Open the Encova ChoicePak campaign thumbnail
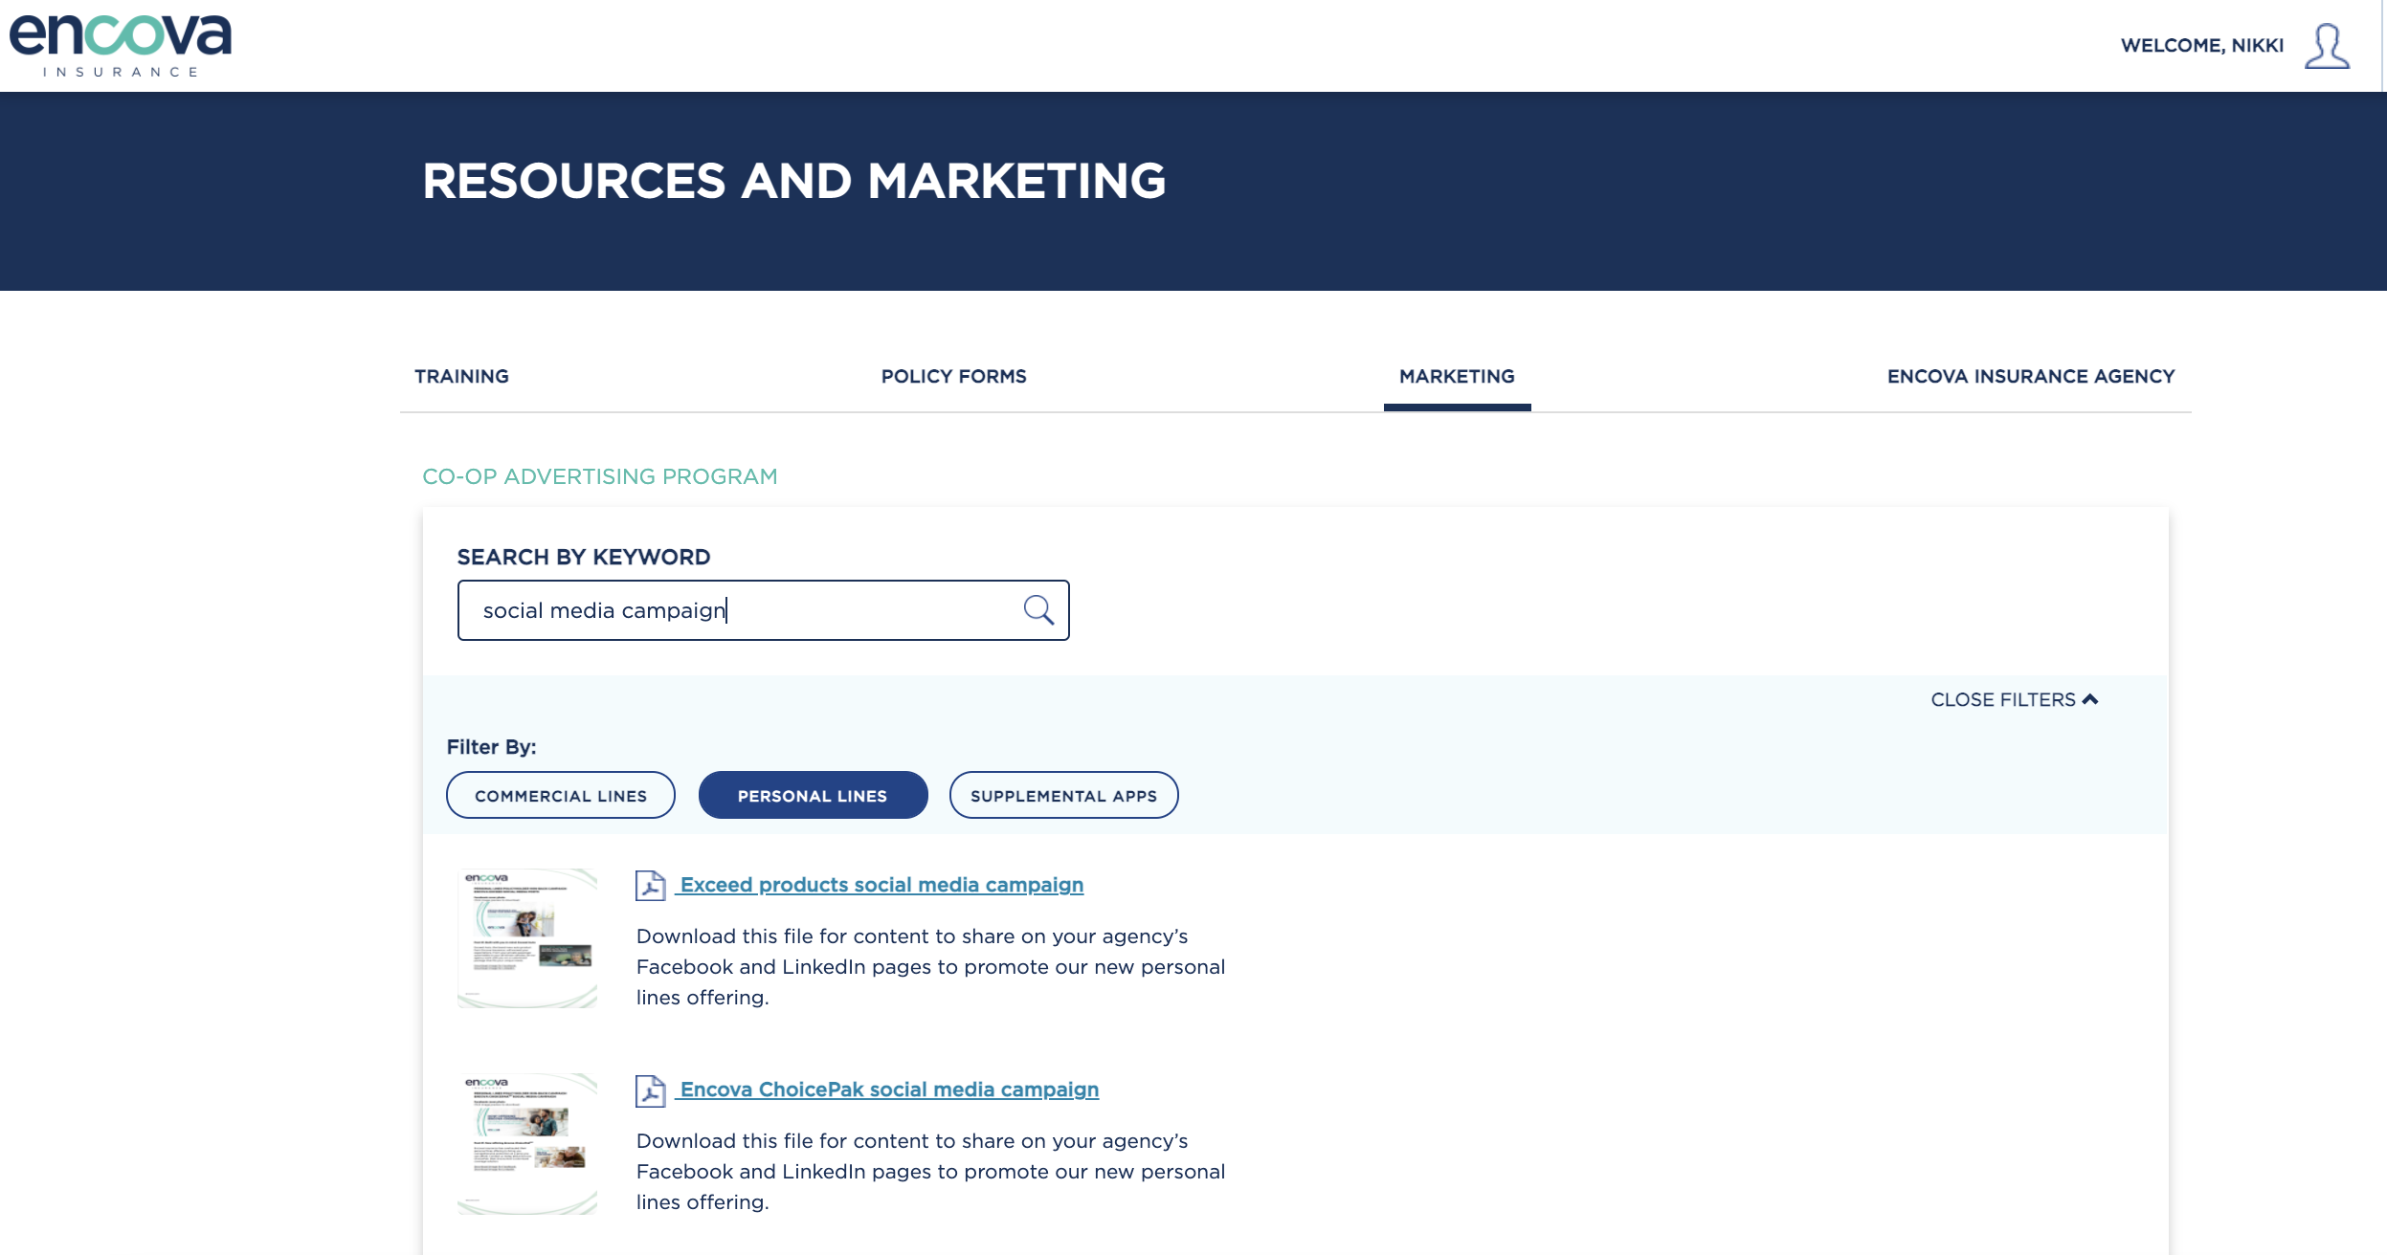This screenshot has height=1255, width=2387. click(x=527, y=1144)
